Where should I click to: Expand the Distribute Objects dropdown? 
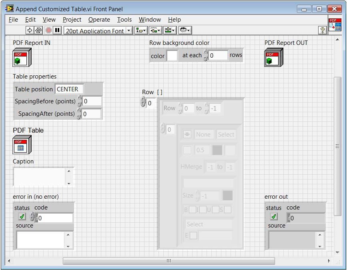click(155, 30)
